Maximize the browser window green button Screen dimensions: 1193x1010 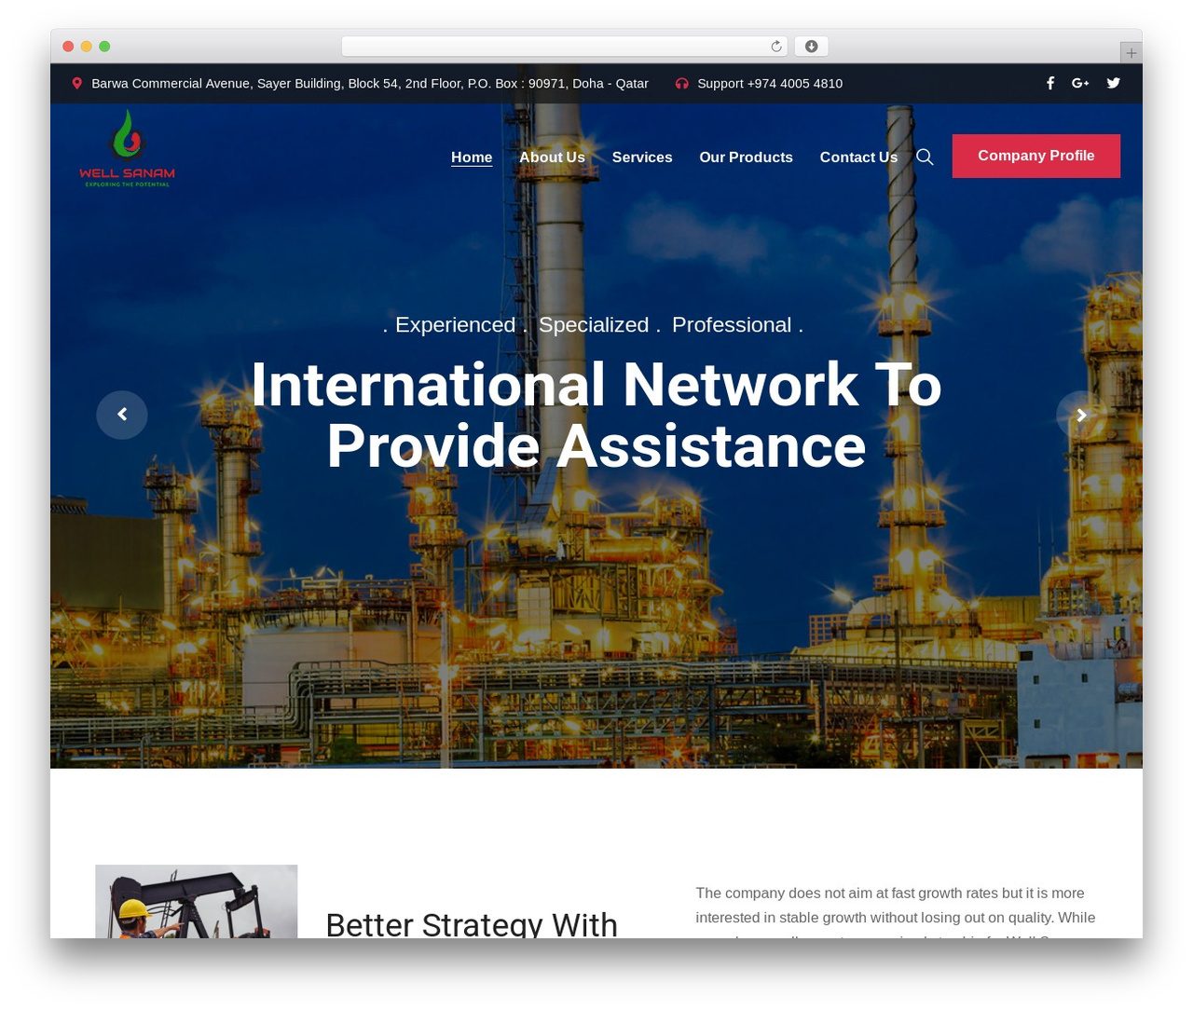[104, 47]
